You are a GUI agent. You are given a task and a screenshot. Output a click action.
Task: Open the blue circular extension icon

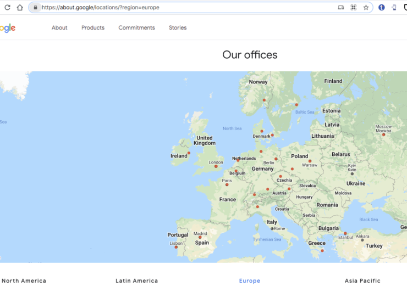(381, 7)
